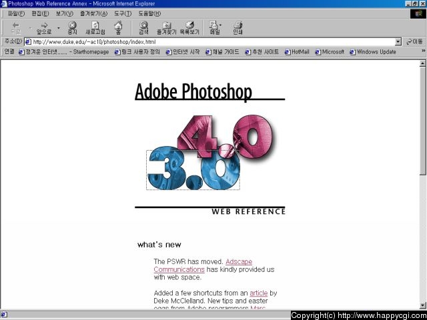Image resolution: width=427 pixels, height=320 pixels.
Task: Open the 추천 사이트 link shortcut
Action: click(262, 52)
